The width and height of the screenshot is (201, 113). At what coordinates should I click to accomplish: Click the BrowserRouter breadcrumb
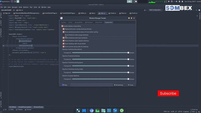pyautogui.click(x=38, y=107)
